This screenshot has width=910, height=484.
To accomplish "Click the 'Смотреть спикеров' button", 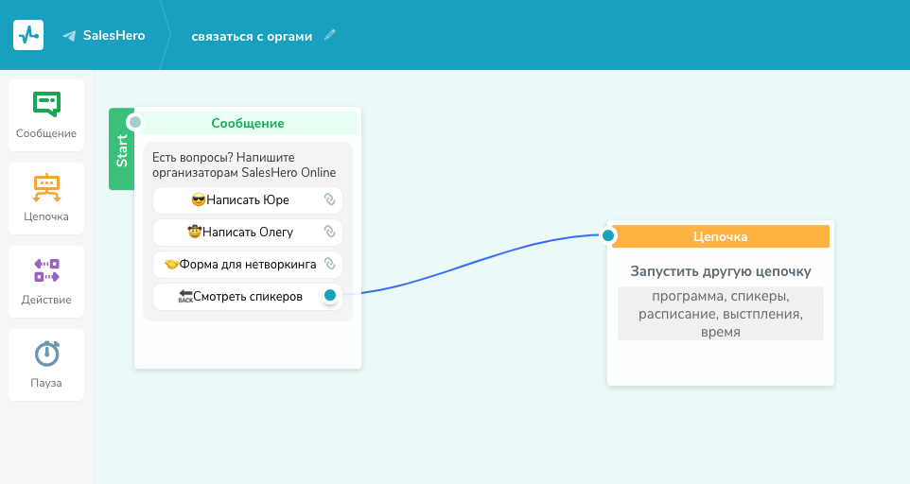I will [248, 297].
